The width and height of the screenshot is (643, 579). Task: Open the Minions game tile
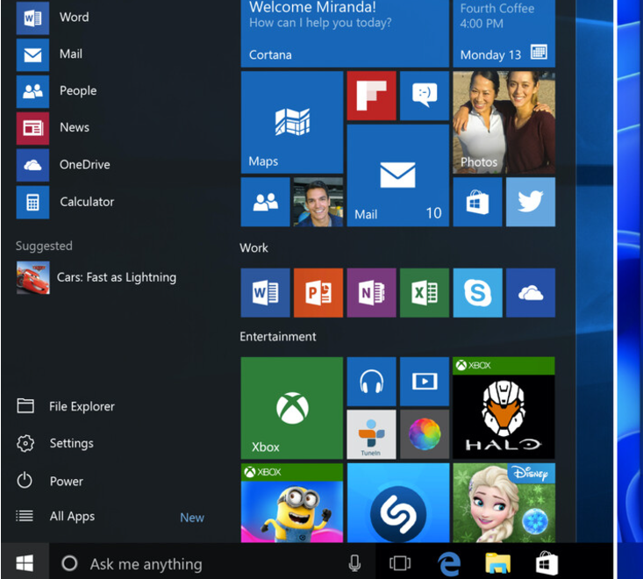292,503
